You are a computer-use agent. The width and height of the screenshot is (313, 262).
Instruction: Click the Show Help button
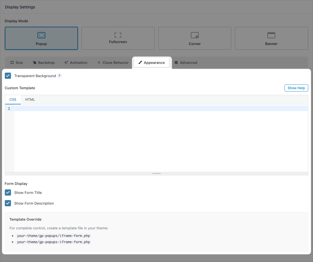click(x=296, y=88)
